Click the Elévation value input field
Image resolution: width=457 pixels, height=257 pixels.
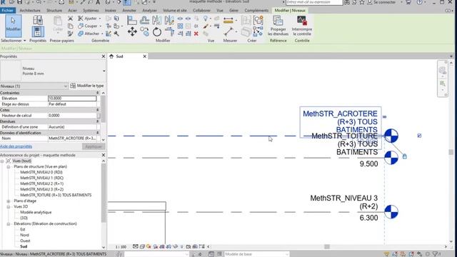pyautogui.click(x=72, y=99)
